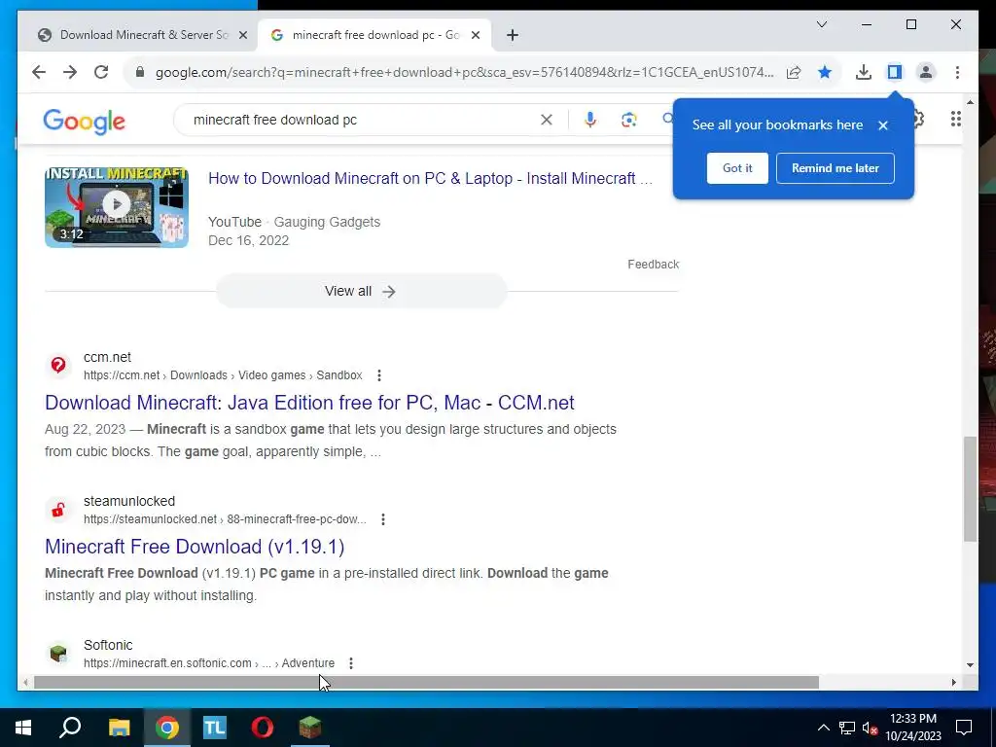The image size is (996, 747).
Task: View site information via the padlock icon
Action: click(140, 72)
